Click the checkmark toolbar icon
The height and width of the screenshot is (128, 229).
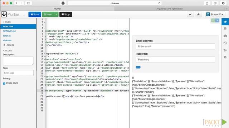[190, 14]
